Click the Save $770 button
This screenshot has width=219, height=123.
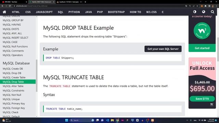pos(202,99)
